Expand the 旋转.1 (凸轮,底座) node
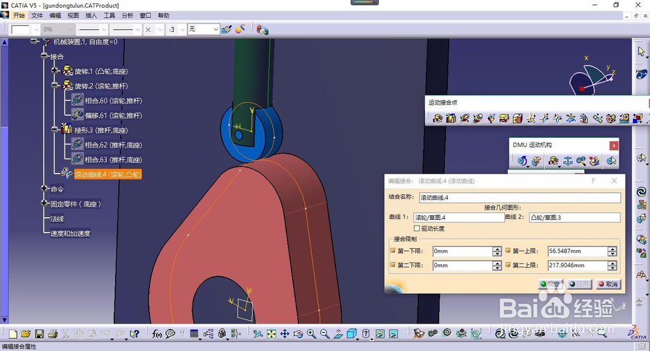The image size is (650, 351). (x=55, y=70)
